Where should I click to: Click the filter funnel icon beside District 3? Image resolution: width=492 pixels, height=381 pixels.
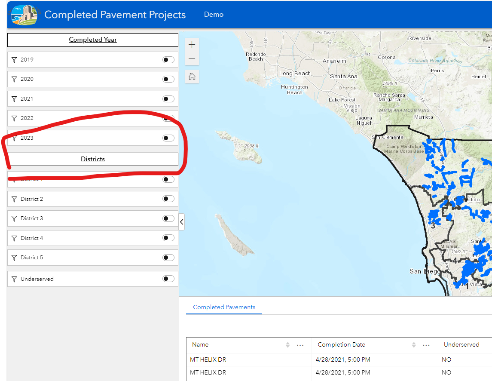pos(15,218)
